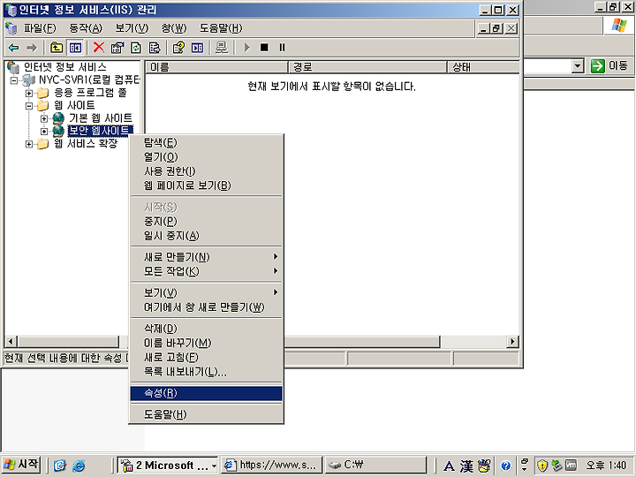Open the 창(W) menu
Screen dimensions: 636x477
pos(174,28)
